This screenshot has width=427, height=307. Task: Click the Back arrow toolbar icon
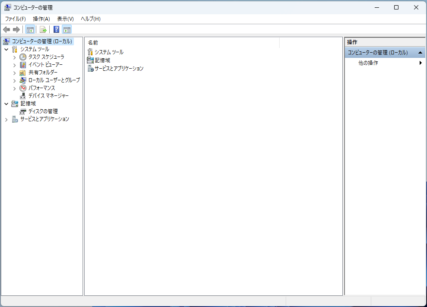pyautogui.click(x=6, y=29)
